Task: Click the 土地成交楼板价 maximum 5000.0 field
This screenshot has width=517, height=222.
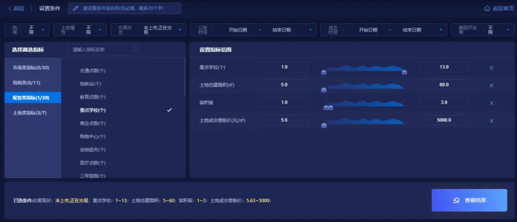Action: point(444,120)
